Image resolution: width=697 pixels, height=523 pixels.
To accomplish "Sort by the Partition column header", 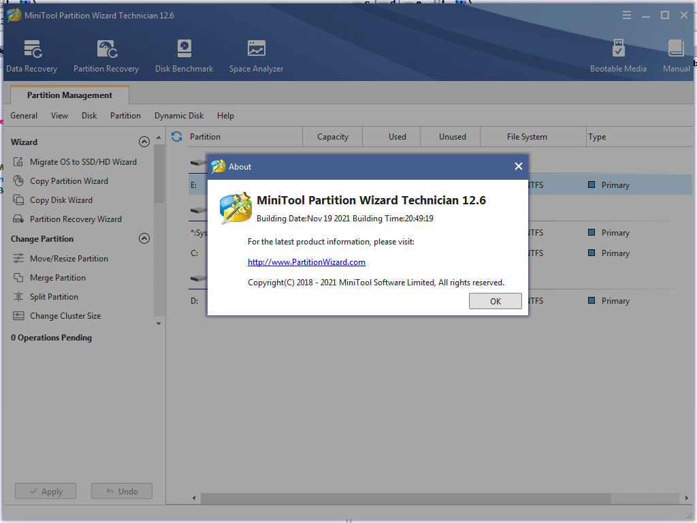I will pyautogui.click(x=244, y=136).
